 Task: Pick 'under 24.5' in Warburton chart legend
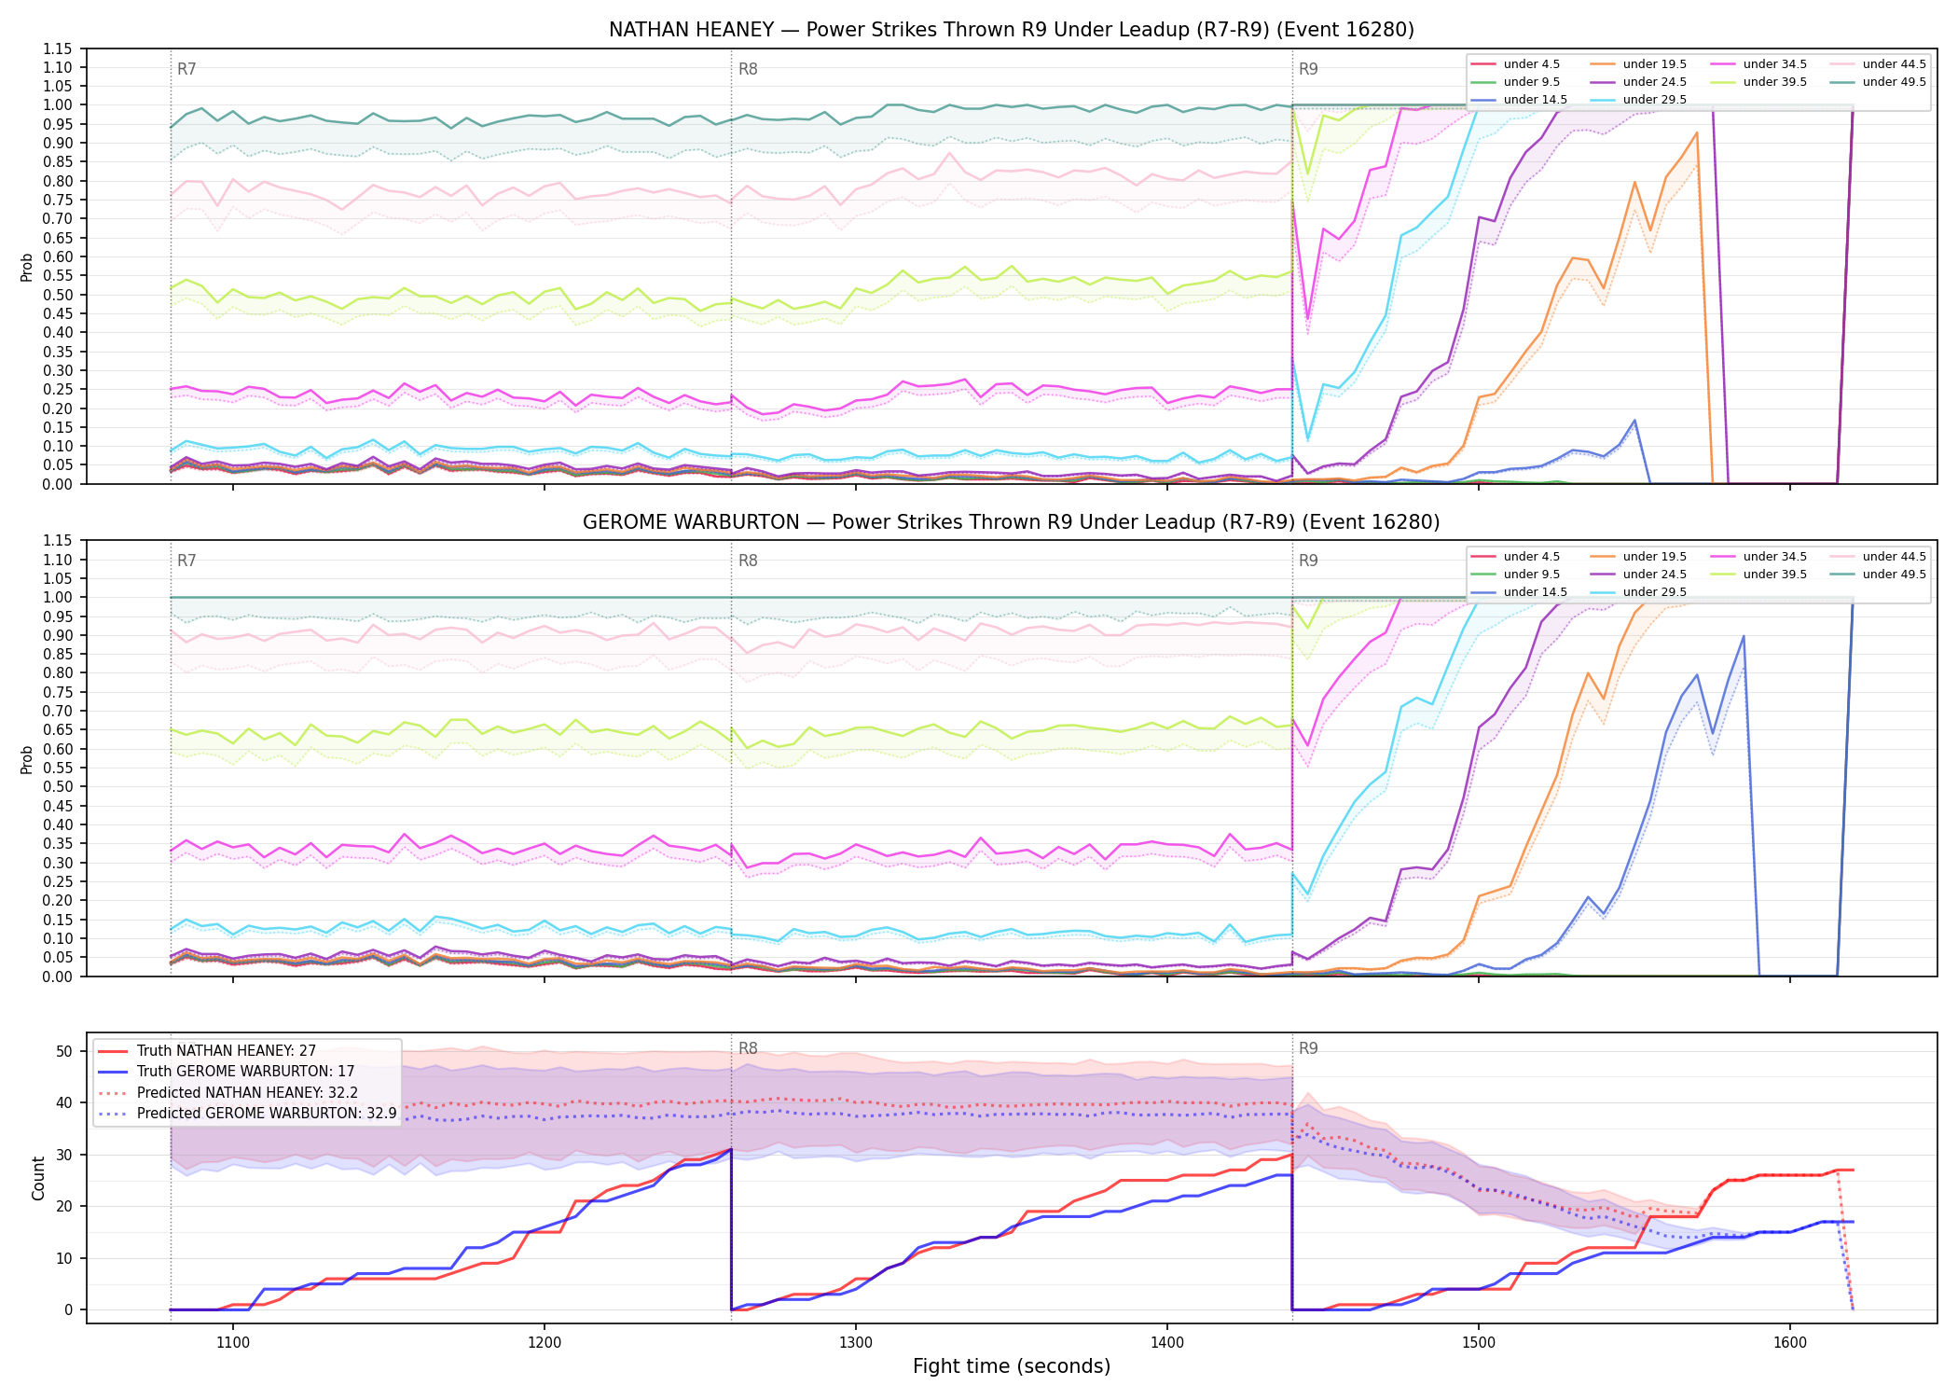tap(1639, 575)
